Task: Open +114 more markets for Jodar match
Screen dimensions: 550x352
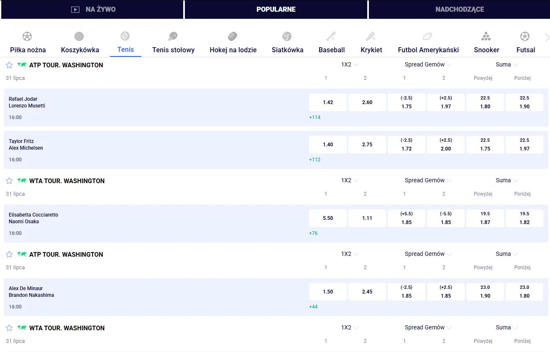Action: (x=315, y=117)
